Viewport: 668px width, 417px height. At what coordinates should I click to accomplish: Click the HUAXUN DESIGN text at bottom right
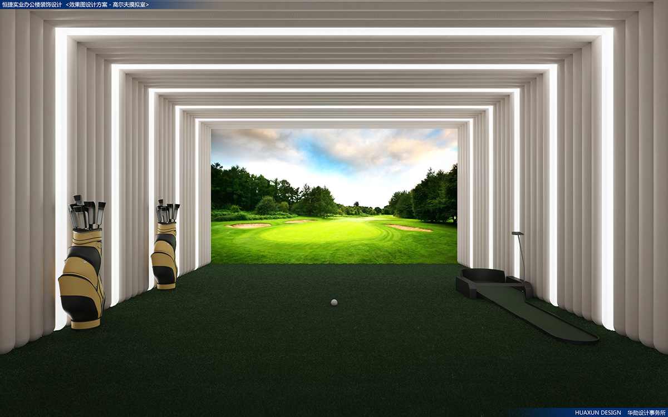[x=597, y=413]
